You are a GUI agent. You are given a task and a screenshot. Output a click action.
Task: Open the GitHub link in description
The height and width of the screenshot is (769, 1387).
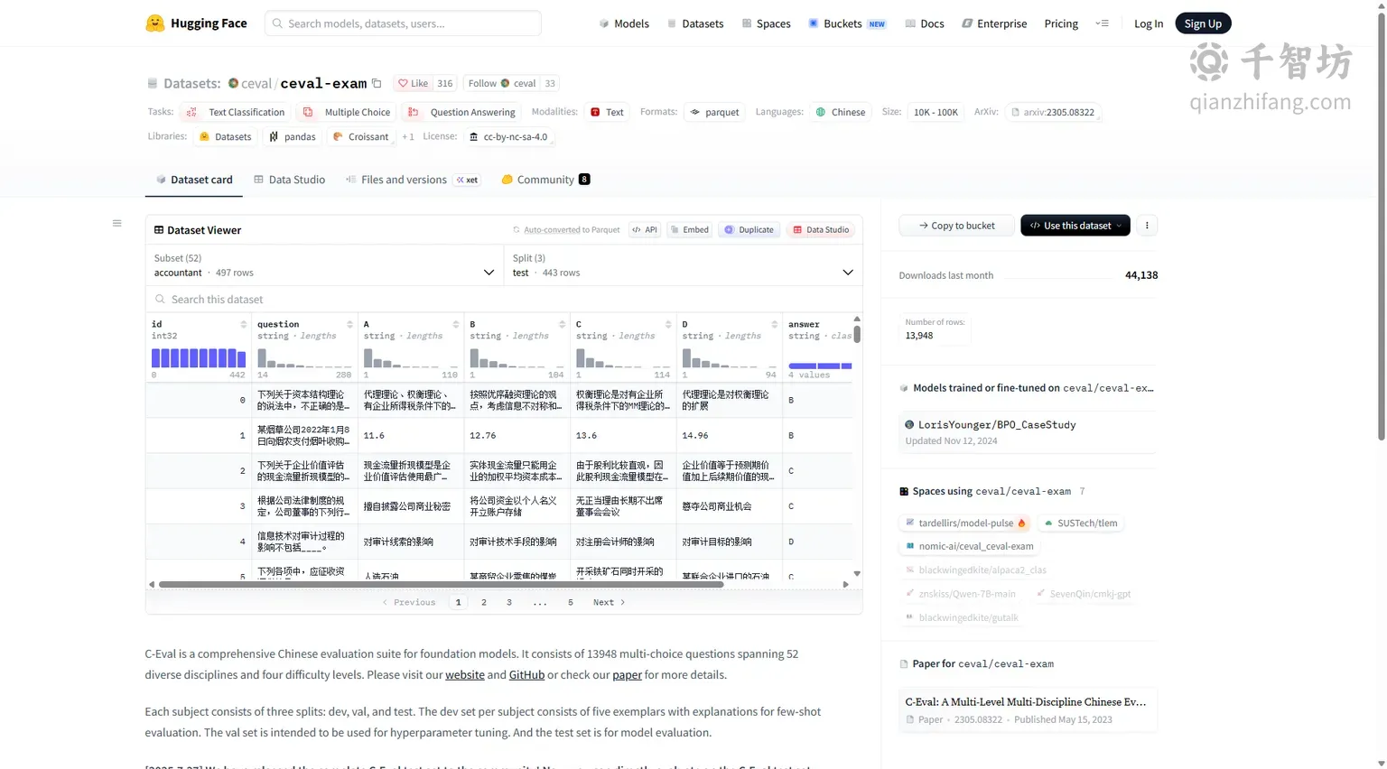(x=526, y=675)
